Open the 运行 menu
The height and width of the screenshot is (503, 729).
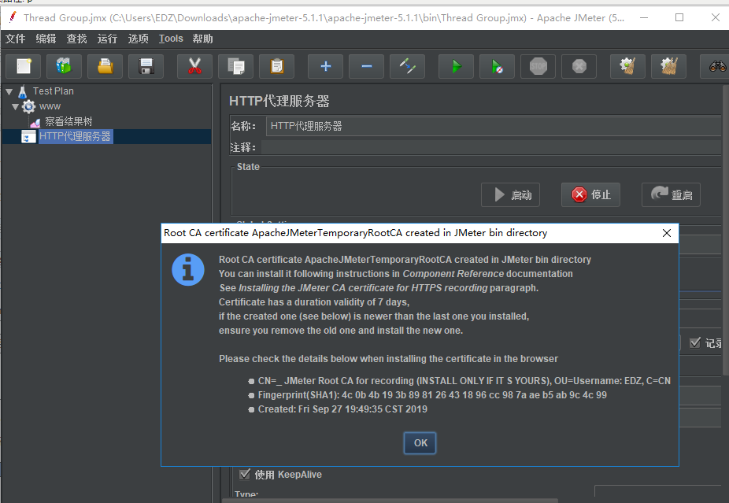pyautogui.click(x=107, y=39)
